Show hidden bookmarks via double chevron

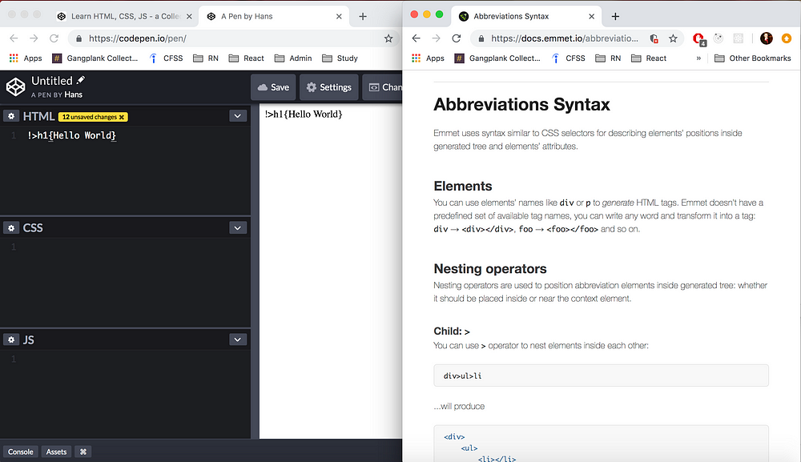pos(698,58)
